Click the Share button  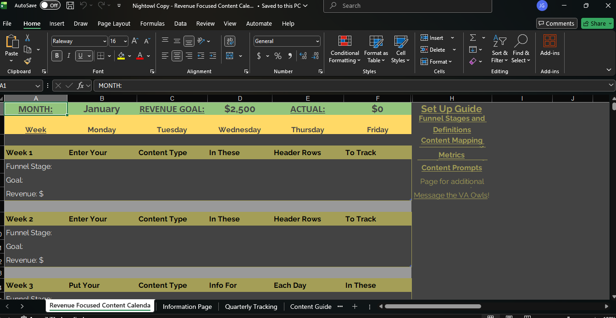[597, 23]
